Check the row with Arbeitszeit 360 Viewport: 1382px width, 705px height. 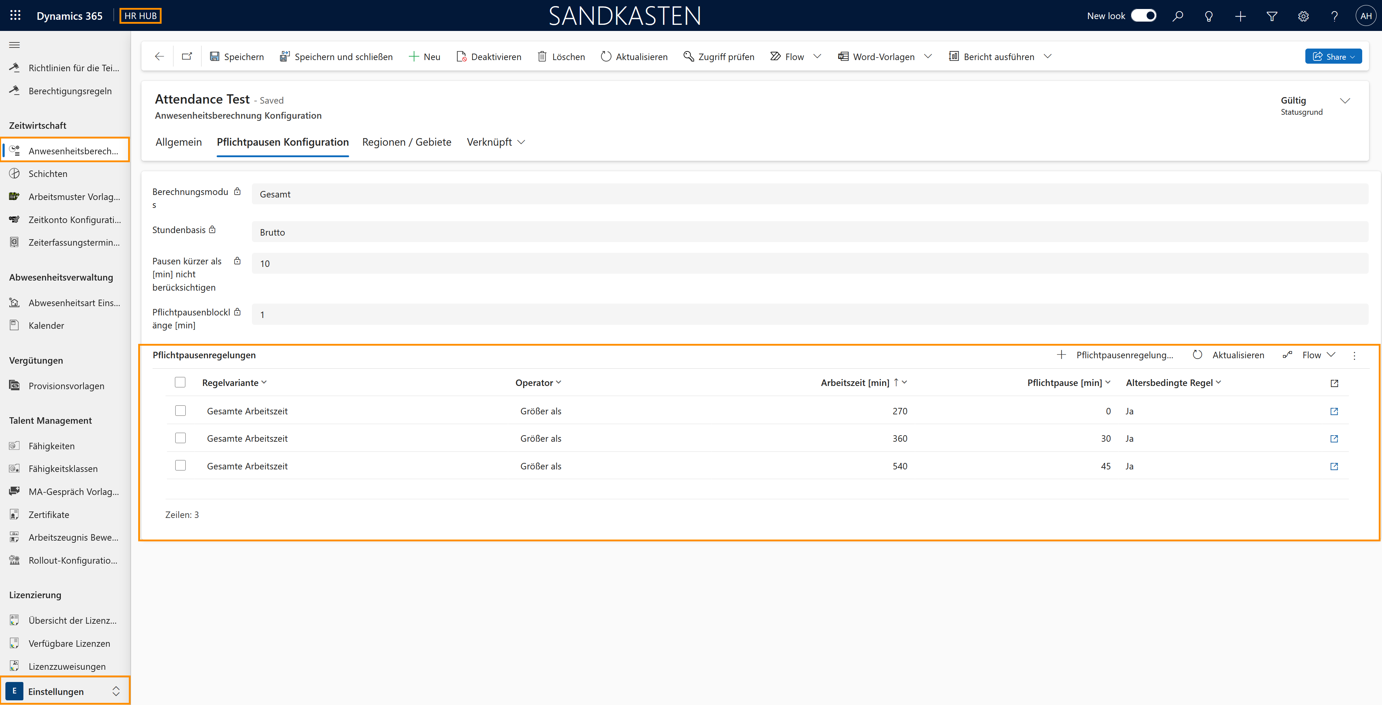180,438
